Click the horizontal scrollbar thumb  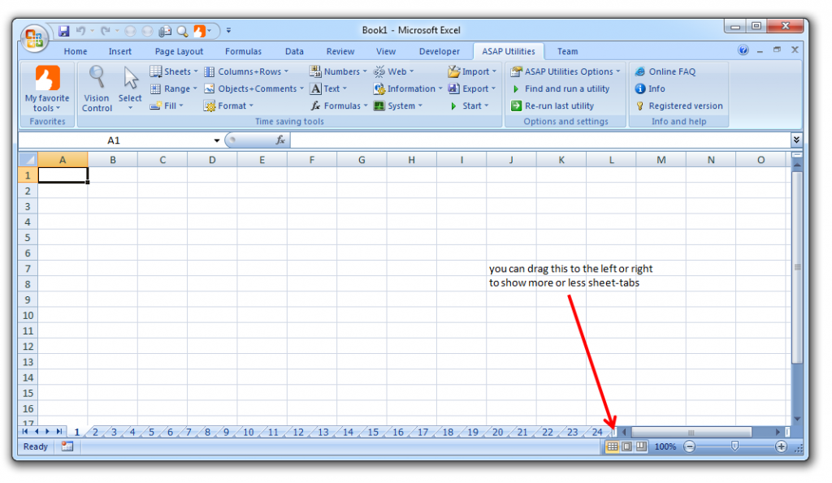691,433
